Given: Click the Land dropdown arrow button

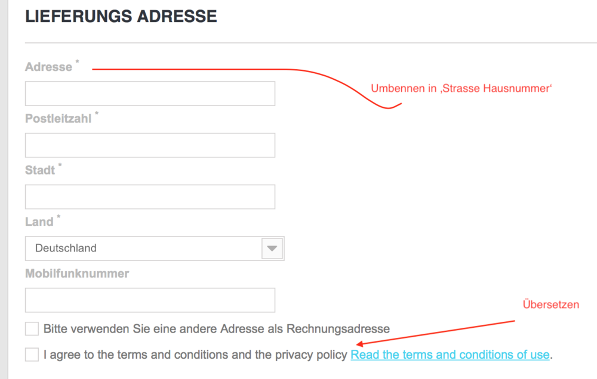Looking at the screenshot, I should 272,248.
